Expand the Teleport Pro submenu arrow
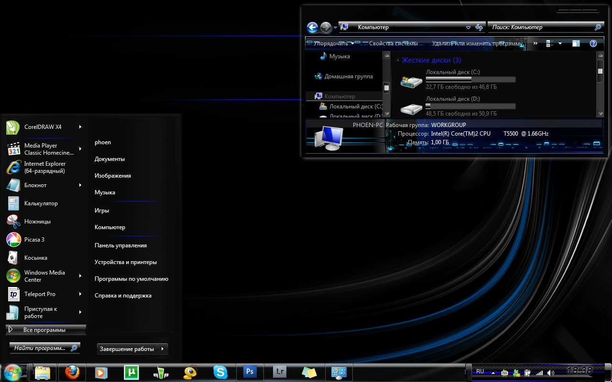Screen dimensions: 612x382 click(80, 294)
